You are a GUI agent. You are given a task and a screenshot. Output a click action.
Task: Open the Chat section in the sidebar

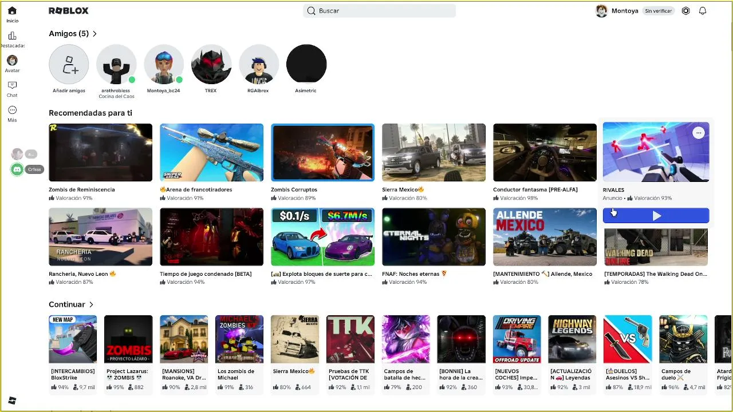[12, 89]
